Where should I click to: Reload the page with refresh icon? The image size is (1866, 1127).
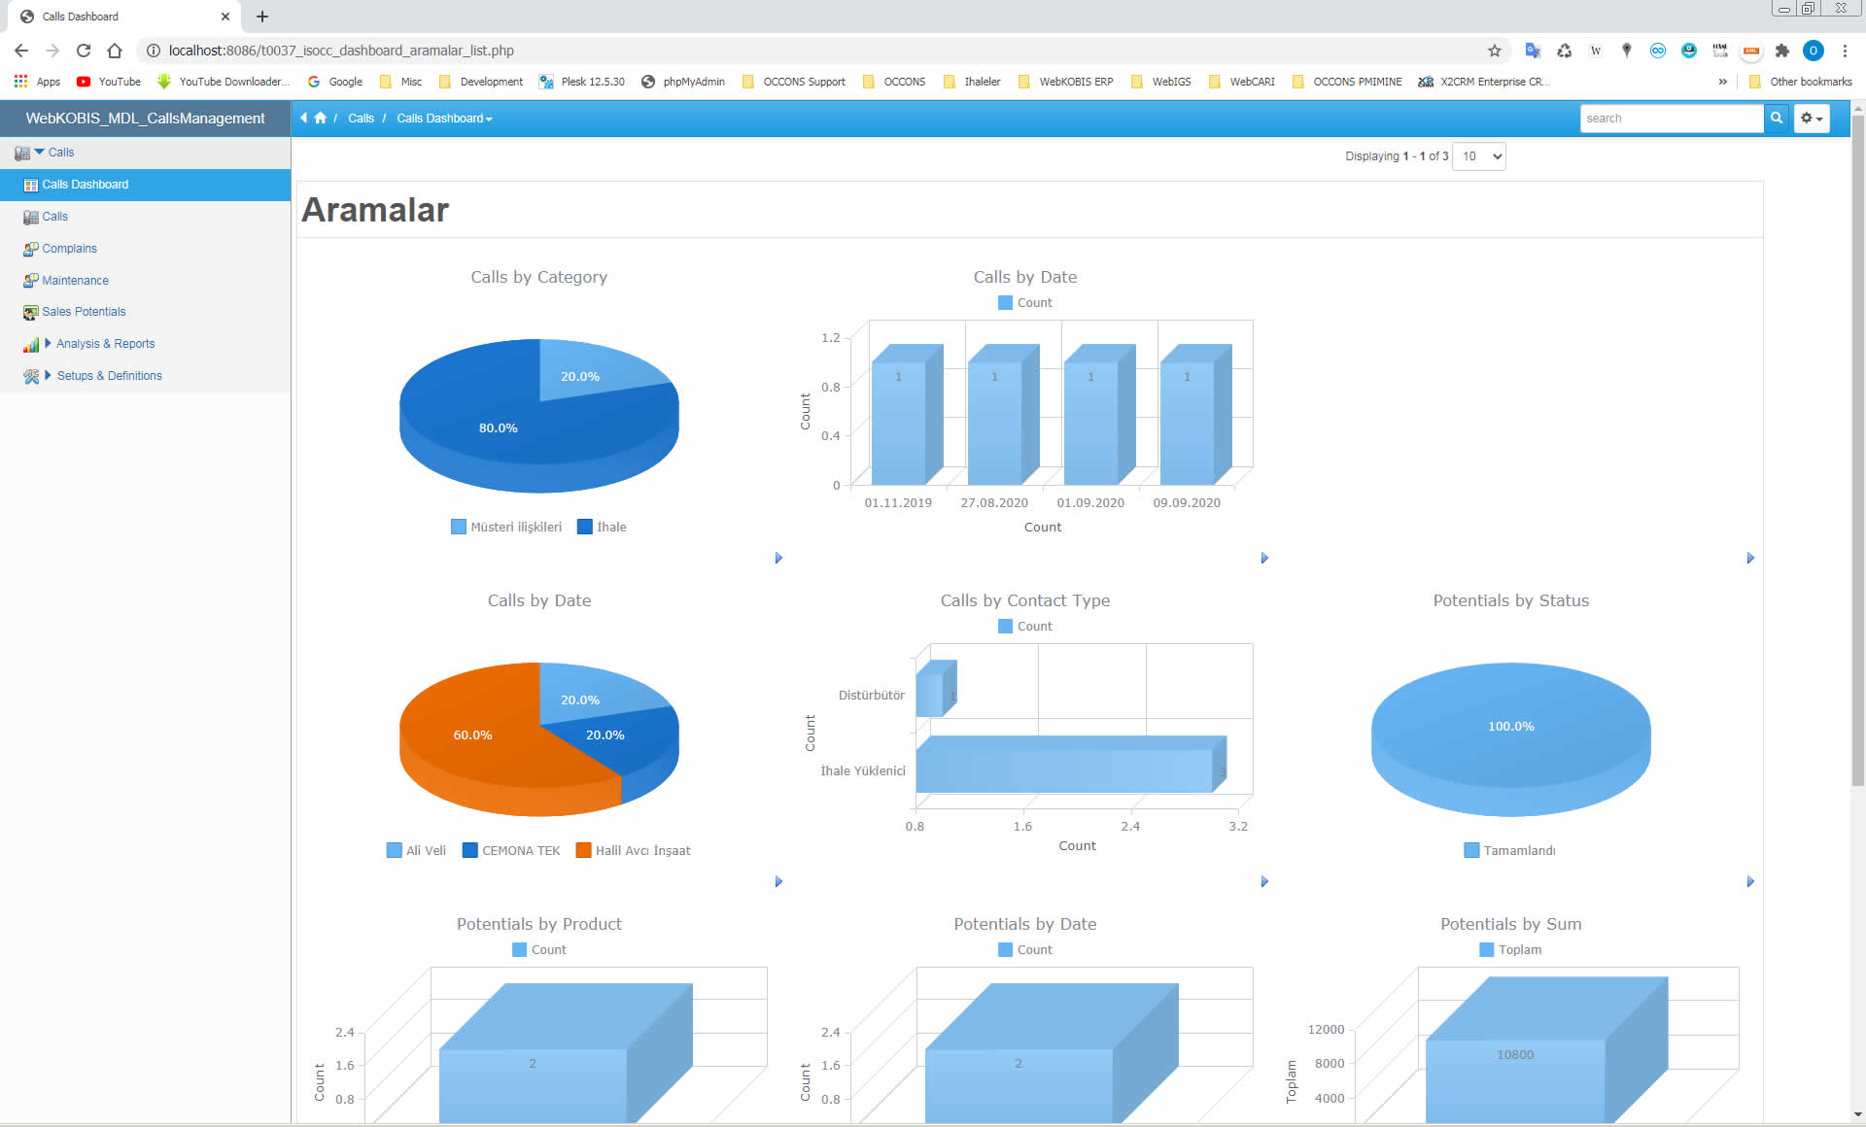coord(84,51)
